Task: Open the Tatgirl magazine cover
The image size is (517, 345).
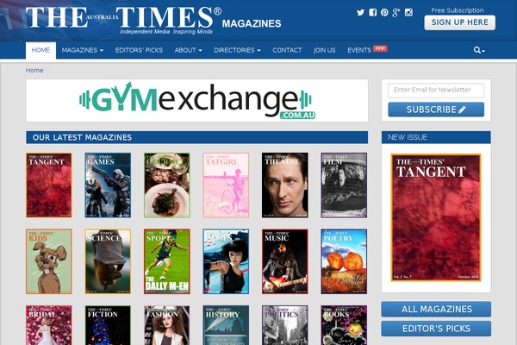Action: pos(226,185)
